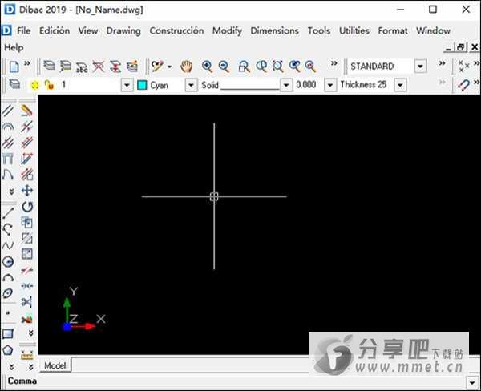
Task: Click the New document icon
Action: (x=14, y=67)
